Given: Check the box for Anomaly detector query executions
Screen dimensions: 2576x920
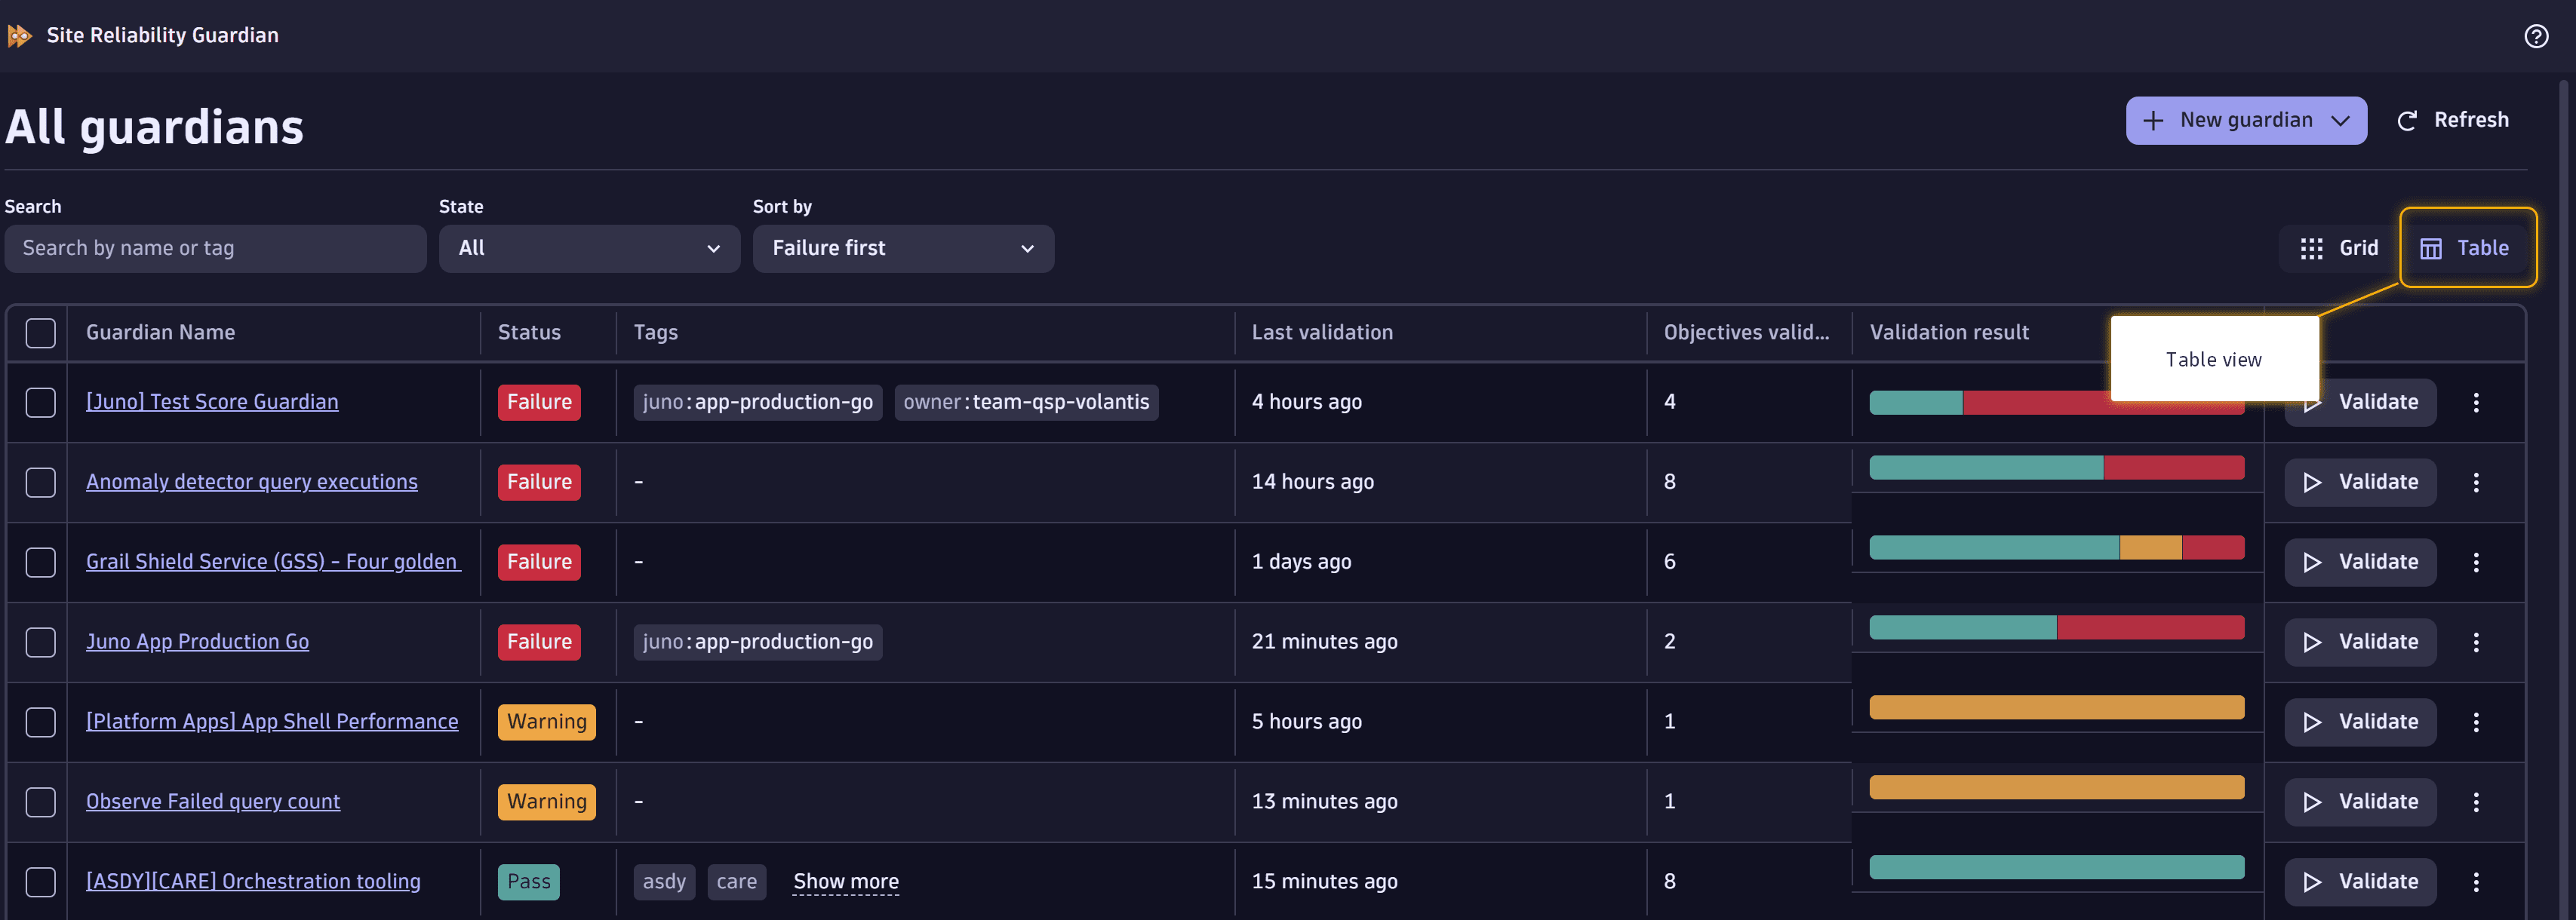Looking at the screenshot, I should click(x=40, y=483).
